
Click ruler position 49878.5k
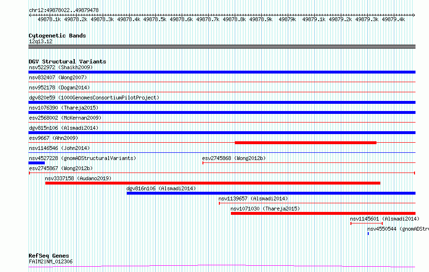coord(155,19)
